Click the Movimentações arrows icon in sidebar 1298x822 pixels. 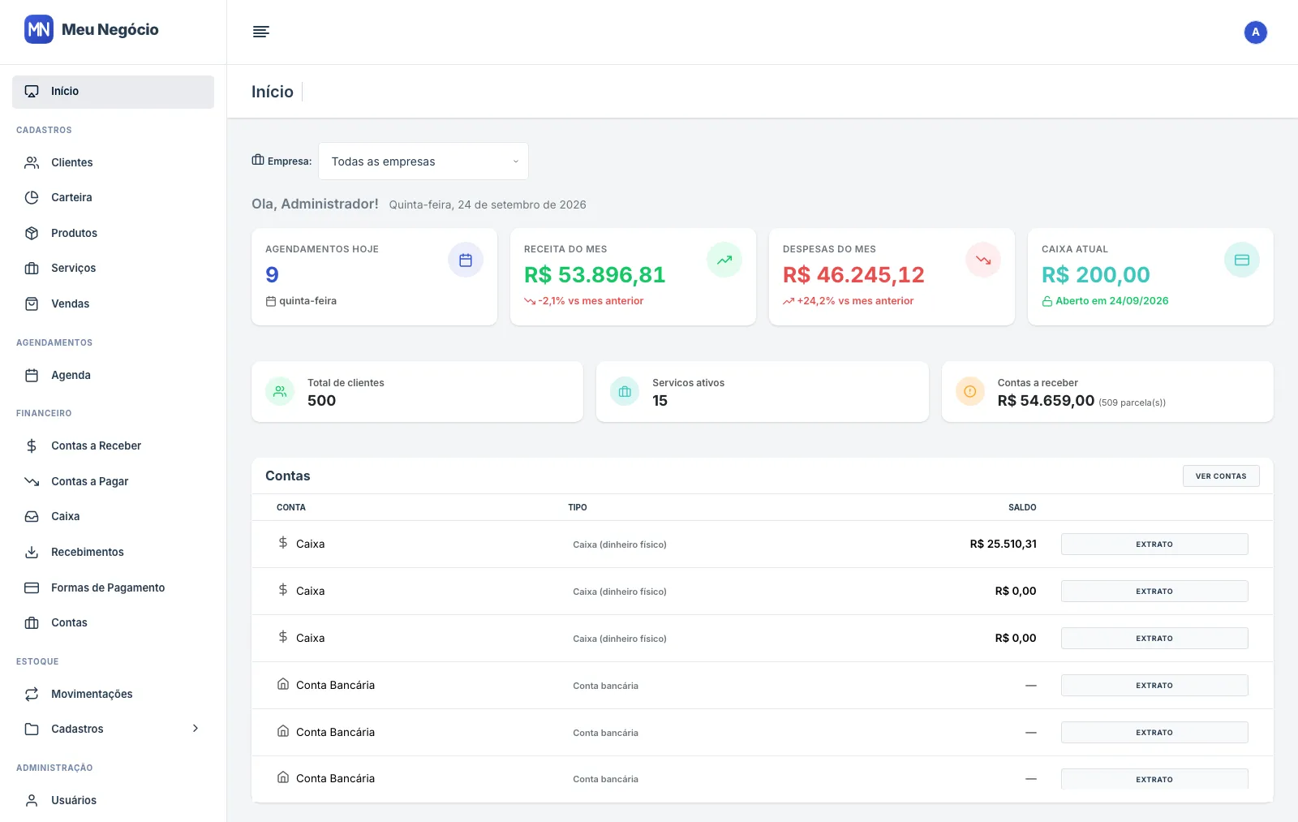(x=32, y=694)
